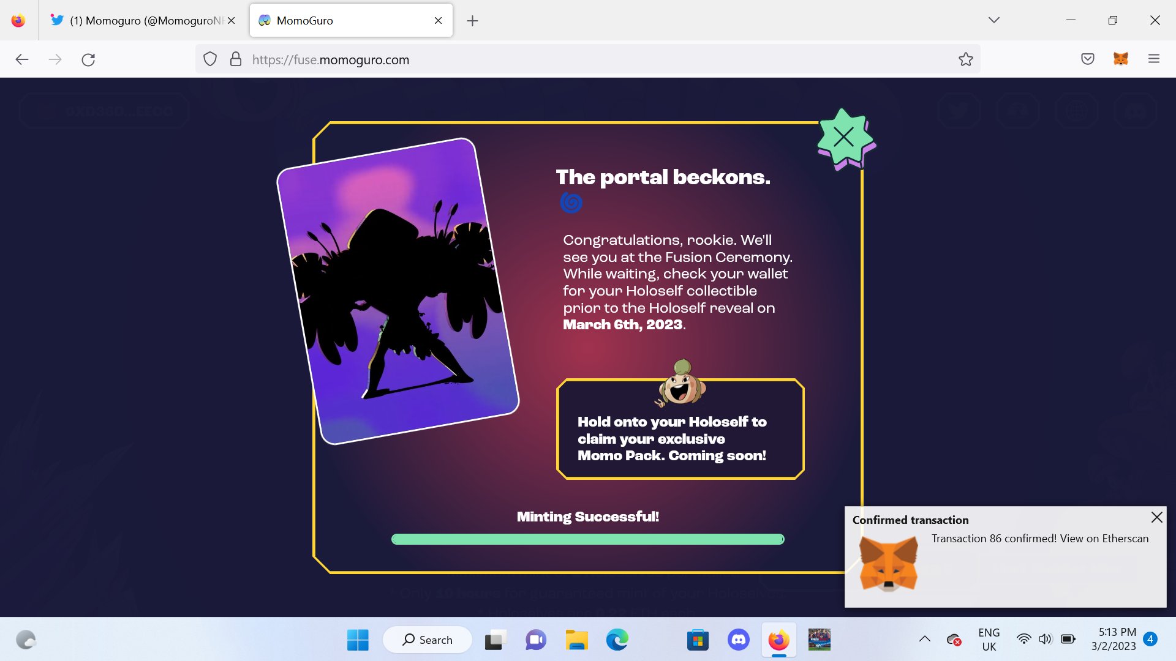Click the green minting progress bar
This screenshot has height=661, width=1176.
pyautogui.click(x=587, y=539)
